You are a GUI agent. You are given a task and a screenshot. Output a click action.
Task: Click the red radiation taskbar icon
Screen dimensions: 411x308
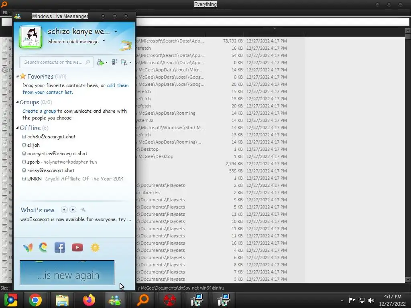[169, 300]
